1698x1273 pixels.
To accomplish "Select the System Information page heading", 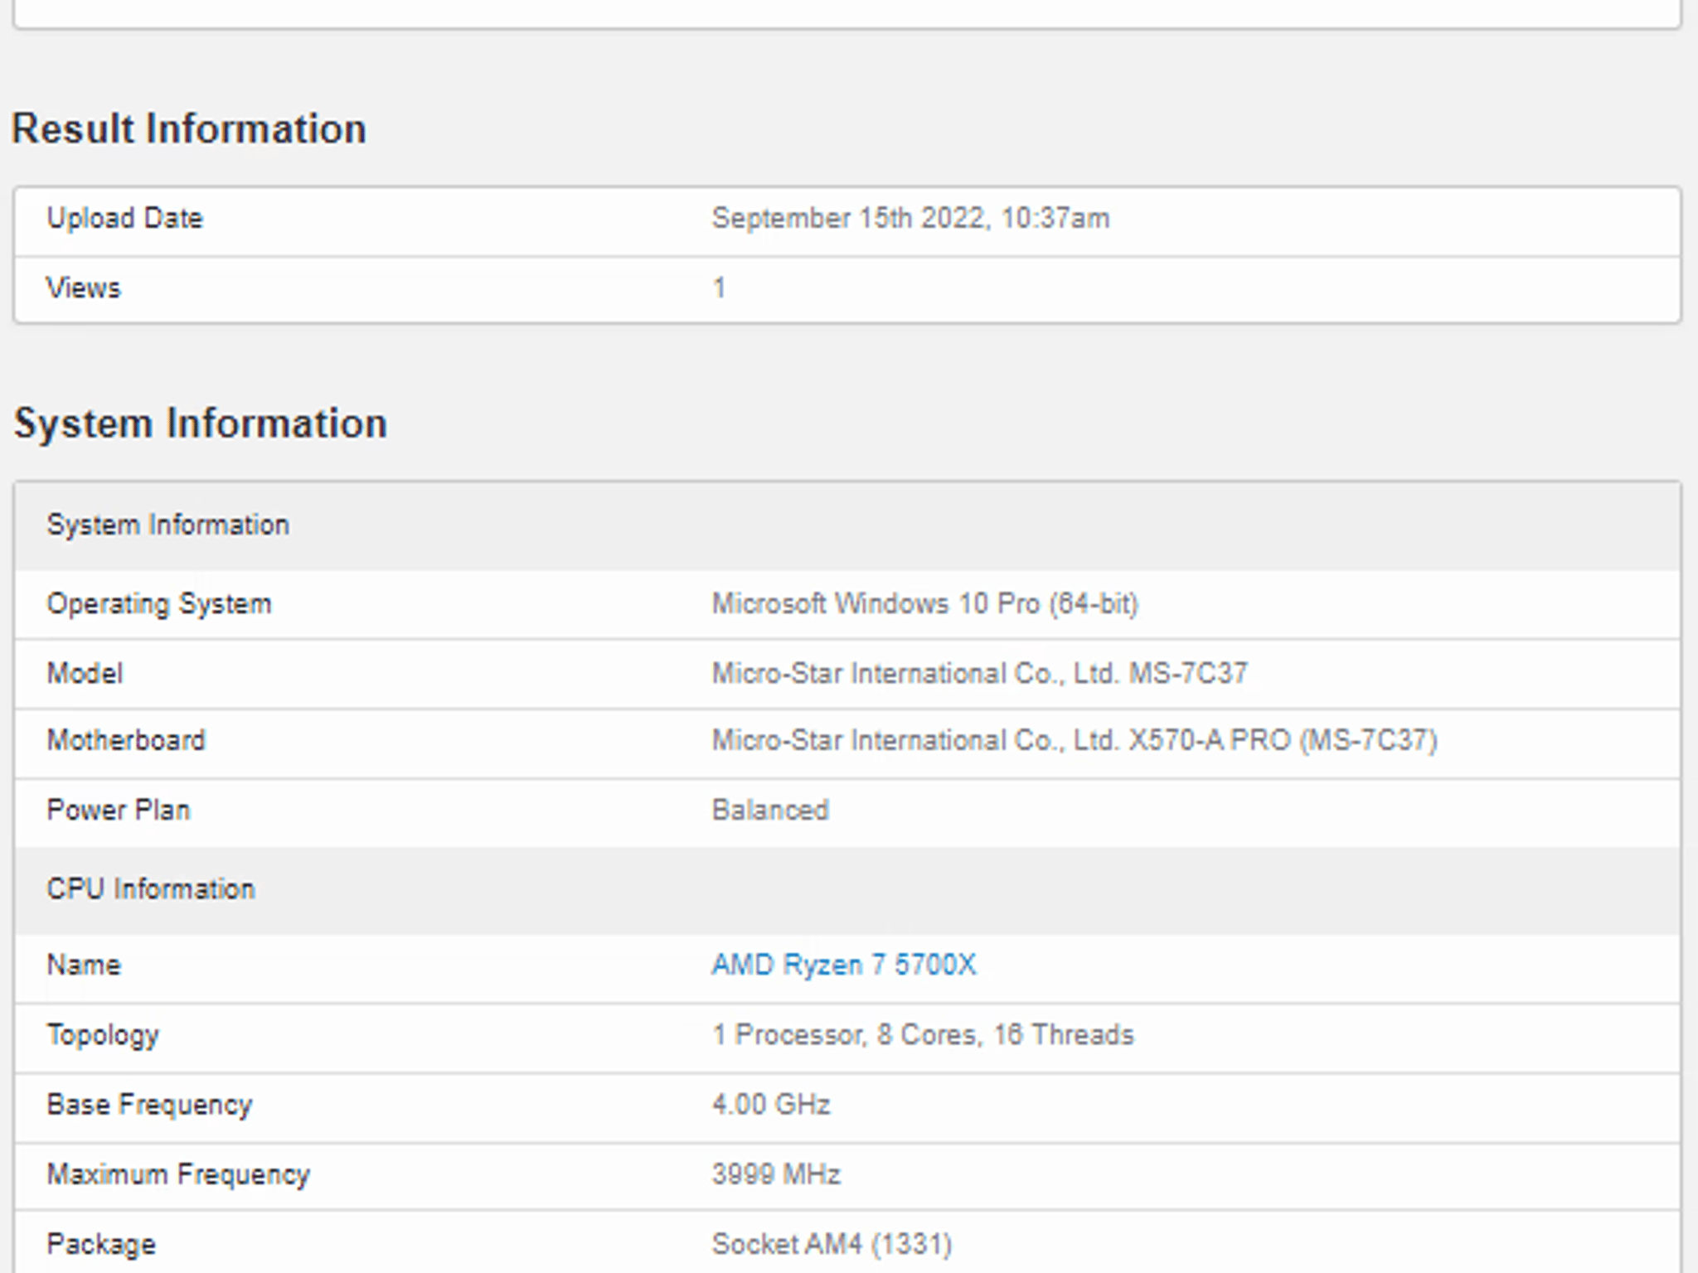I will tap(200, 424).
